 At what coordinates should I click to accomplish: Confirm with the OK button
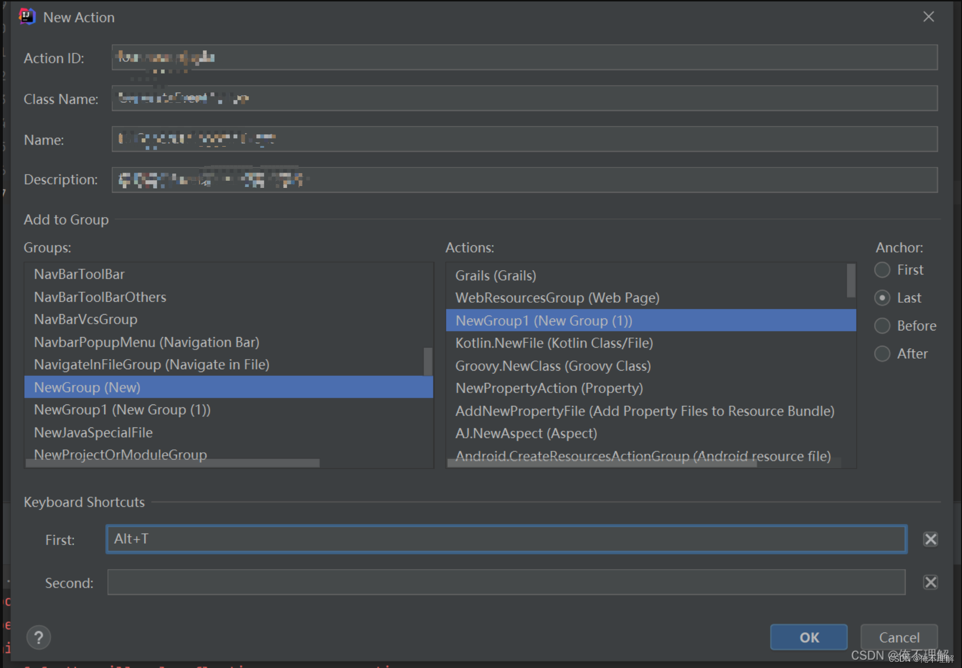pyautogui.click(x=809, y=637)
